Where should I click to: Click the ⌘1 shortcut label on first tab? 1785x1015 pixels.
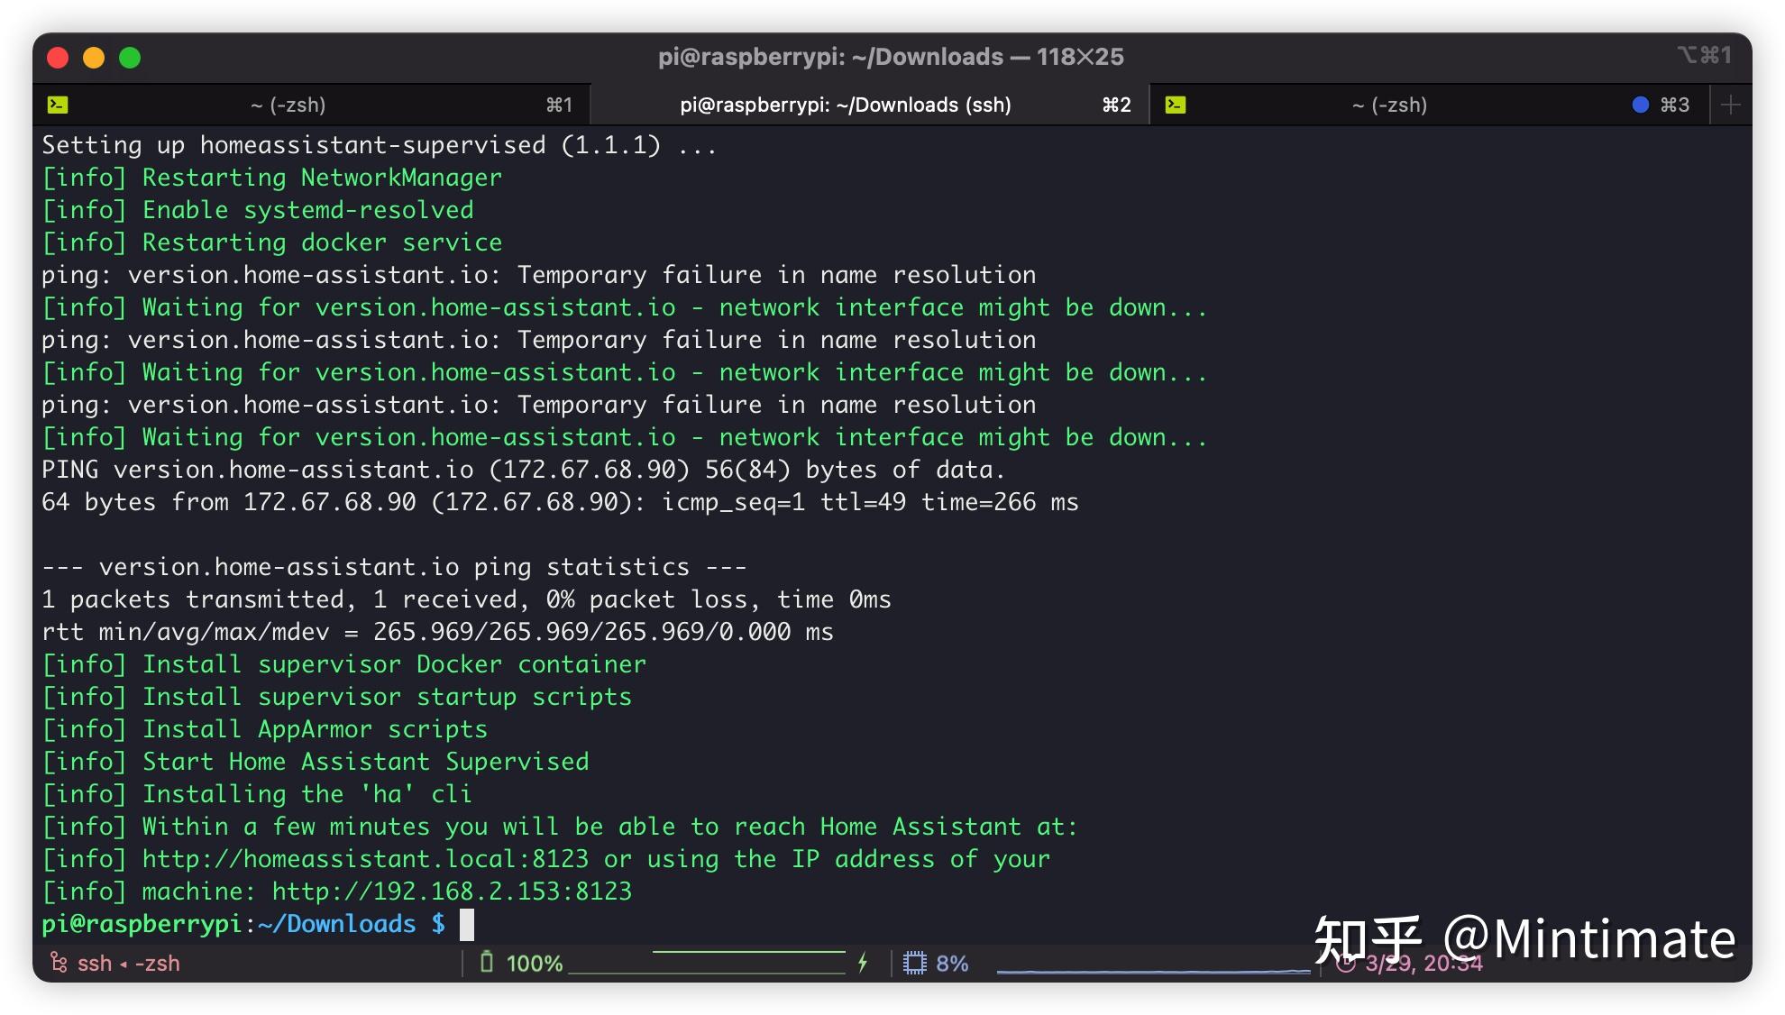click(559, 105)
